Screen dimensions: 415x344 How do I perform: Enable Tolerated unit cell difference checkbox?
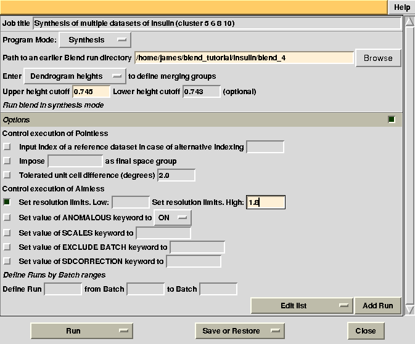(x=7, y=175)
